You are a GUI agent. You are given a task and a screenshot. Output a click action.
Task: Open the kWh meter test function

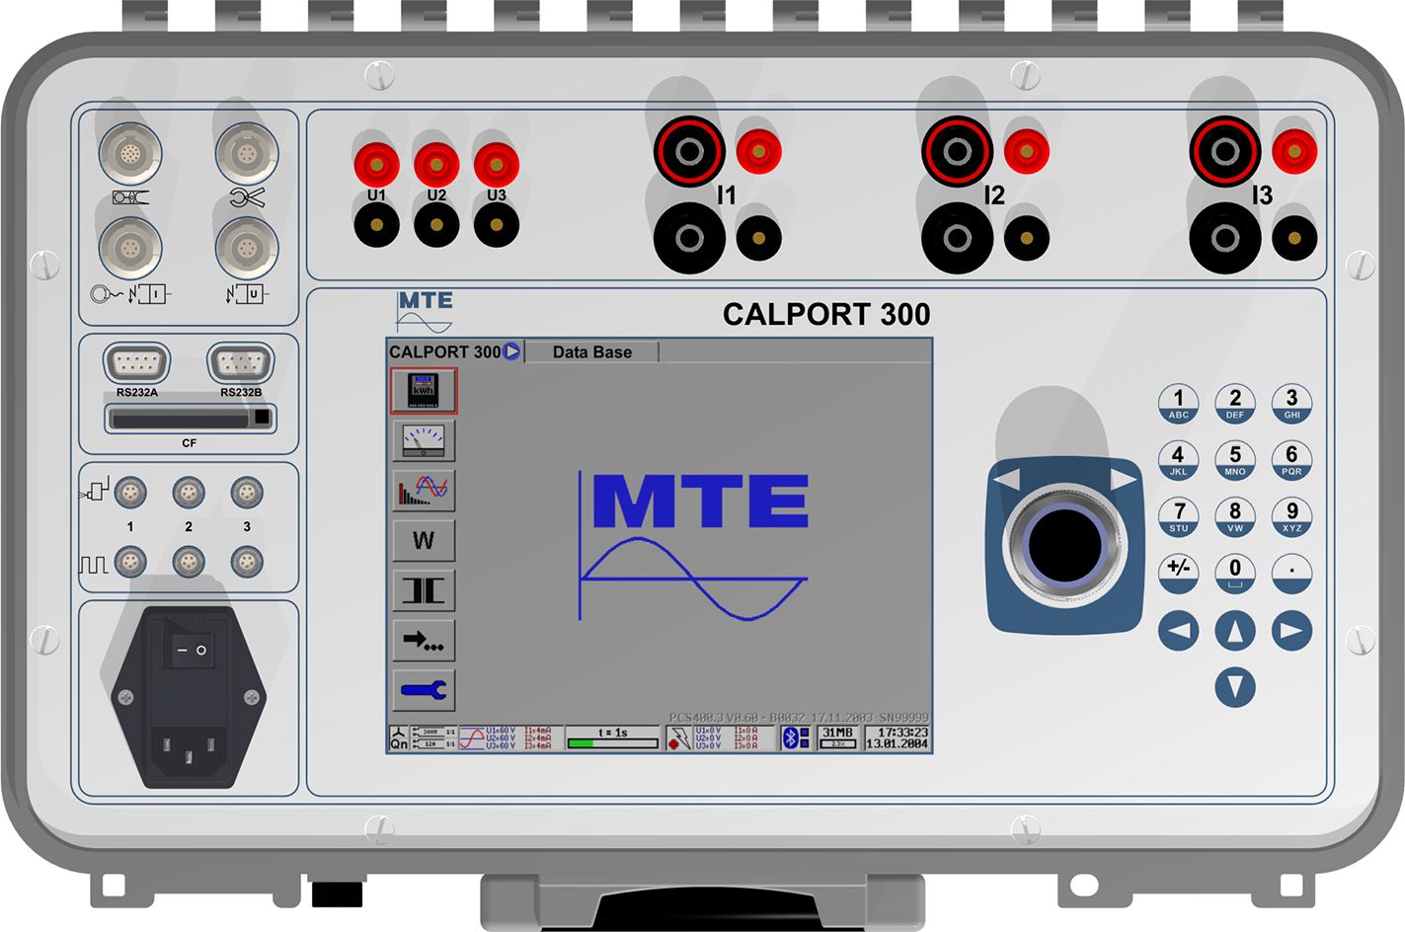[x=424, y=390]
